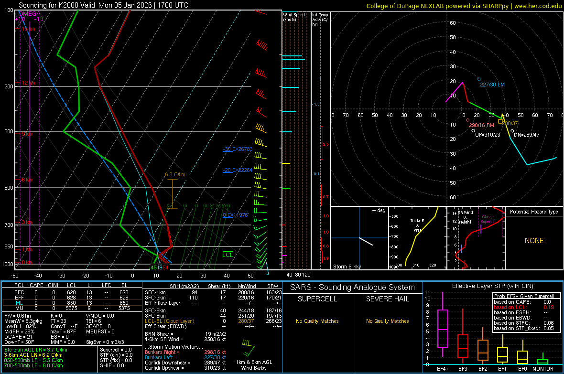Click the orange 280/37 mean wind square
This screenshot has width=564, height=374.
coord(500,121)
